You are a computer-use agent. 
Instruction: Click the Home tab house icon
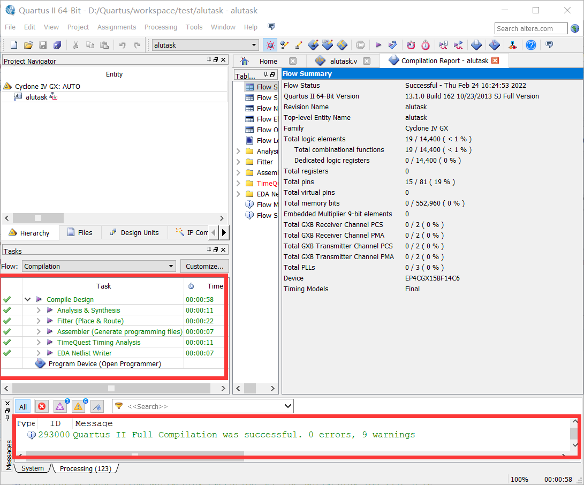click(244, 60)
